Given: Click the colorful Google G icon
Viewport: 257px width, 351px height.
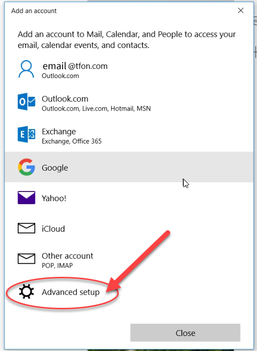Looking at the screenshot, I should point(26,167).
